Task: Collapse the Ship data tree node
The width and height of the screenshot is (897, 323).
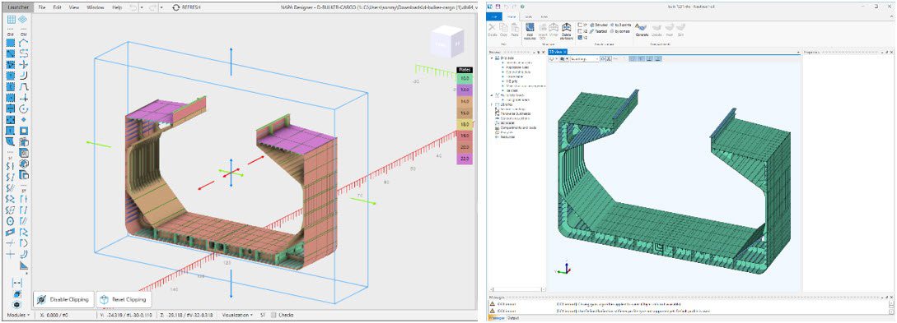Action: point(492,58)
